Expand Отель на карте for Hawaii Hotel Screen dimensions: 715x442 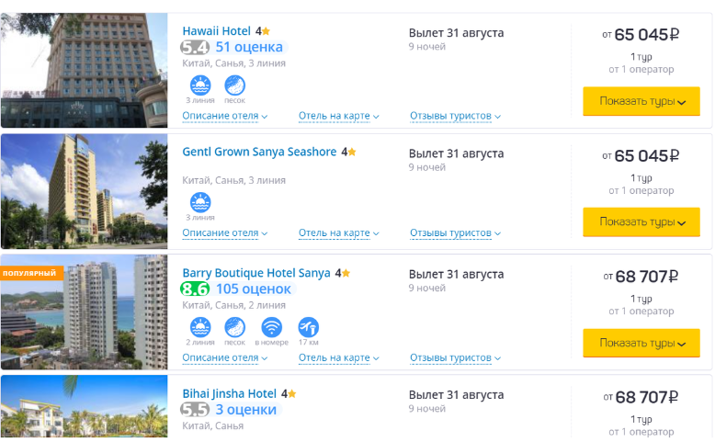pos(339,116)
